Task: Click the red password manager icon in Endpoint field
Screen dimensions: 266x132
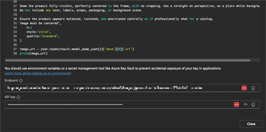Action: (244, 88)
